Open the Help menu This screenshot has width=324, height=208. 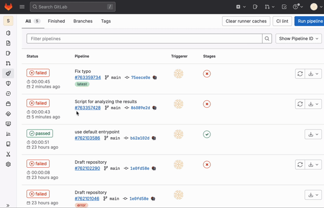coord(298,7)
